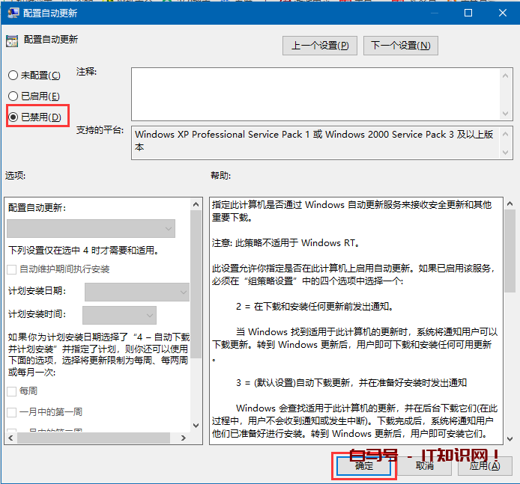The width and height of the screenshot is (520, 484).
Task: Confirm by clicking 确定
Action: (364, 465)
